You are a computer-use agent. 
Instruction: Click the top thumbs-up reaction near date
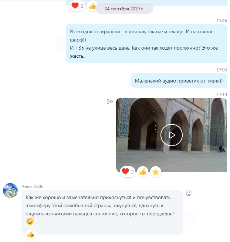(92, 6)
